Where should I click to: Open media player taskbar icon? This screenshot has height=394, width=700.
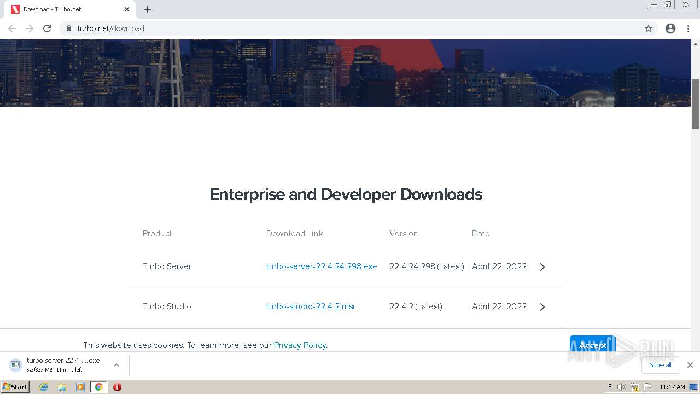click(x=80, y=387)
